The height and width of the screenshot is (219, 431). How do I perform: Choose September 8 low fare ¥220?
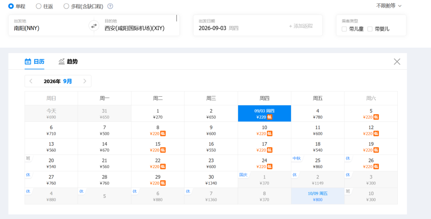[158, 130]
